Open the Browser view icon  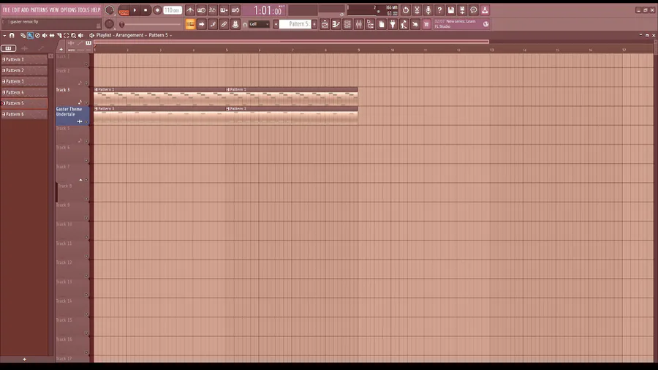[x=370, y=24]
